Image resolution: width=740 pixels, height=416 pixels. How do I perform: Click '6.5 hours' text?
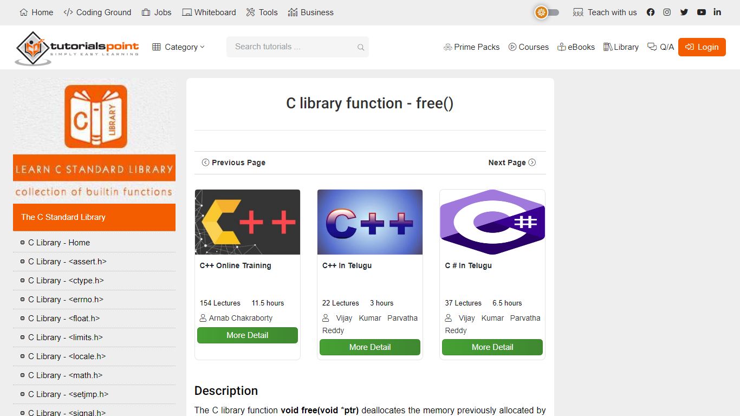[507, 303]
